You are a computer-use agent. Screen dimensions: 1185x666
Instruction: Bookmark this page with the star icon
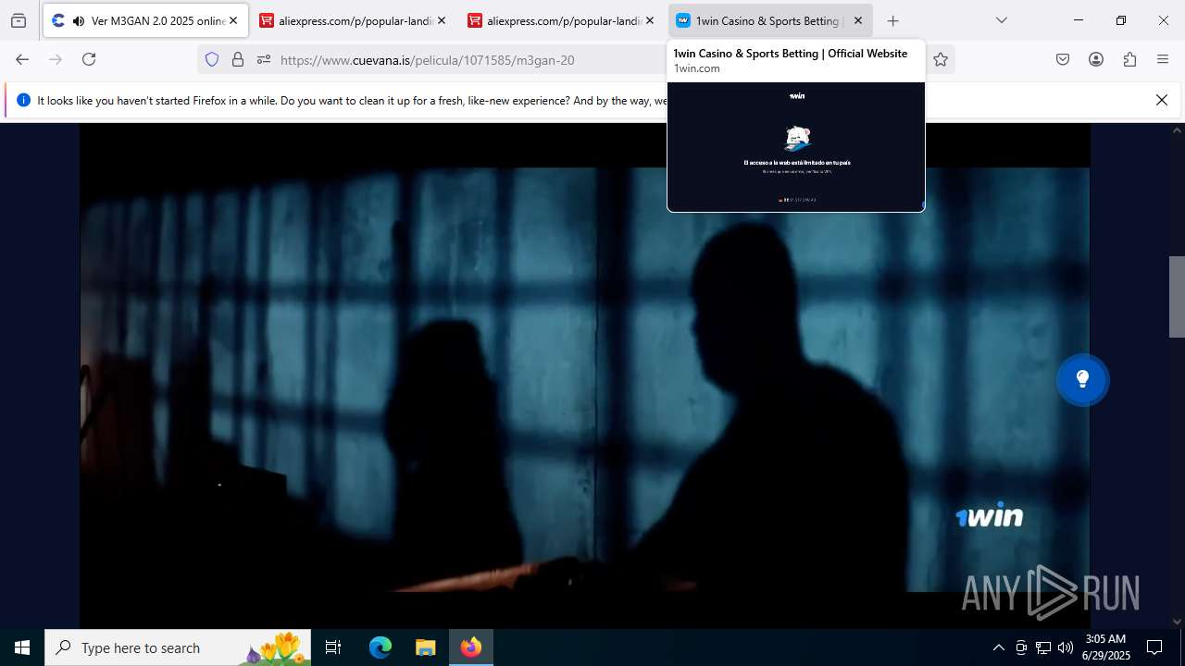(941, 59)
